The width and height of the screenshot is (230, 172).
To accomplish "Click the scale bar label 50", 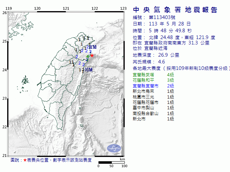I will [x=111, y=166].
